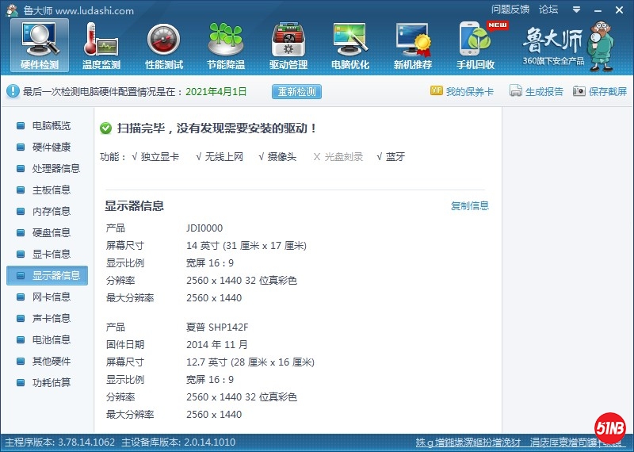Switch to 显卡信息 sidebar item
The width and height of the screenshot is (634, 452).
tap(51, 255)
